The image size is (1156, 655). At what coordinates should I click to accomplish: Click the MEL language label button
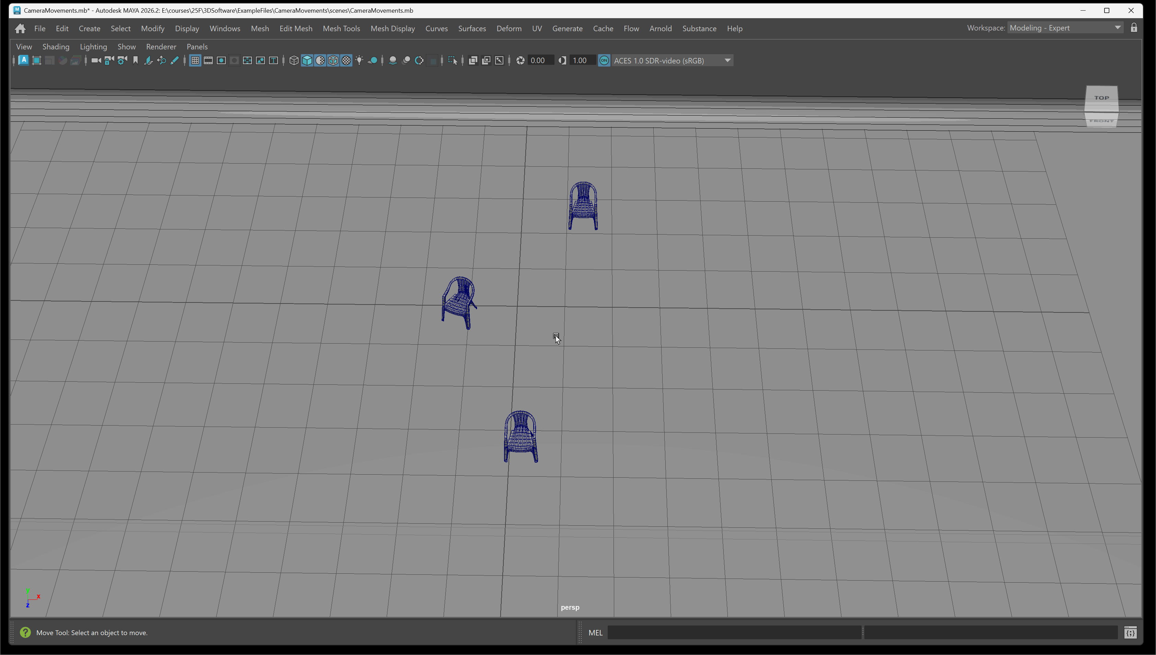pos(595,632)
